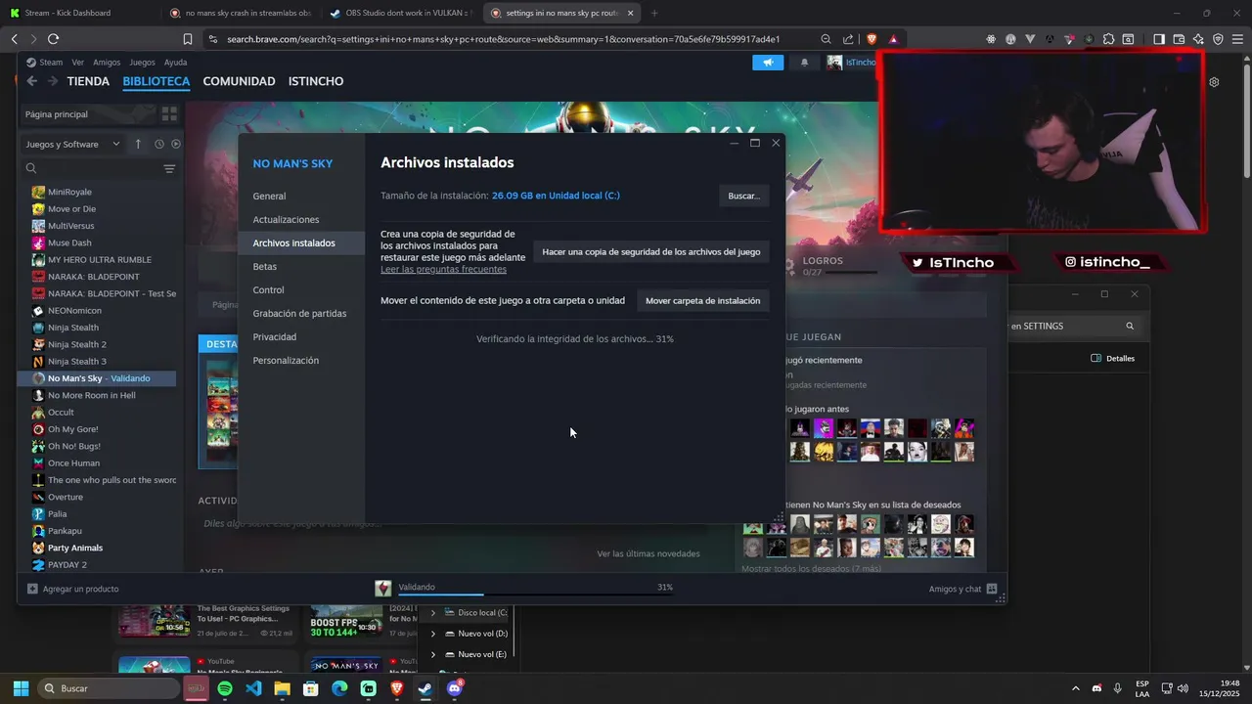Open the Ayuda menu
Screen dimensions: 1252x704
(x=175, y=62)
